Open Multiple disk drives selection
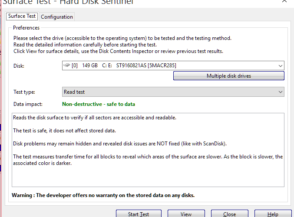The width and height of the screenshot is (294, 217). coord(229,76)
